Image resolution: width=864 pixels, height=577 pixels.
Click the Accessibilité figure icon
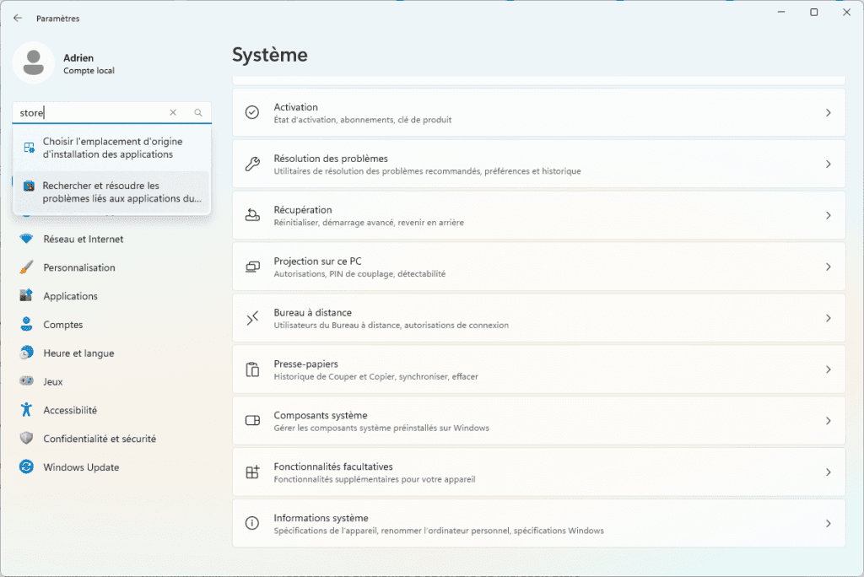[x=26, y=409]
